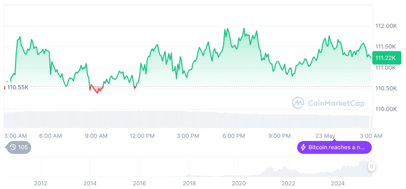This screenshot has height=189, width=406.
Task: Select the 2016 mark on overview timeline
Action: pos(139,183)
